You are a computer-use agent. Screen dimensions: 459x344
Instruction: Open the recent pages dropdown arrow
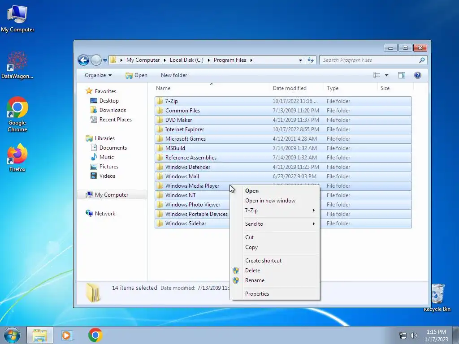point(105,60)
